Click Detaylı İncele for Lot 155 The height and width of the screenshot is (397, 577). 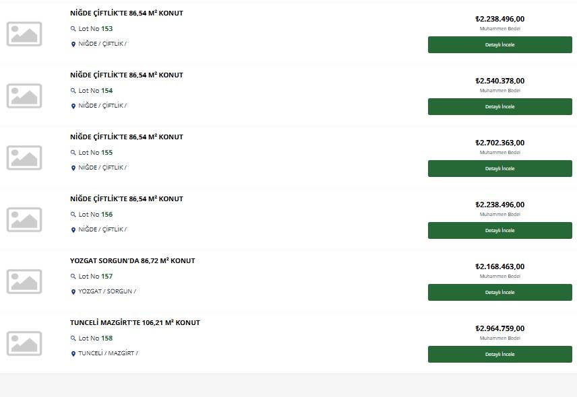pos(499,169)
